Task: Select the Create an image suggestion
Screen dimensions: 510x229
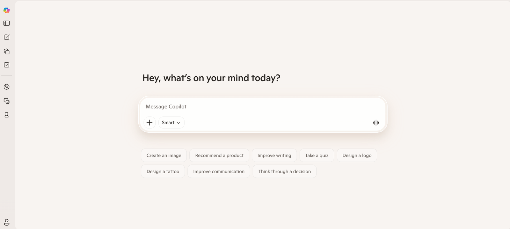Action: [164, 156]
